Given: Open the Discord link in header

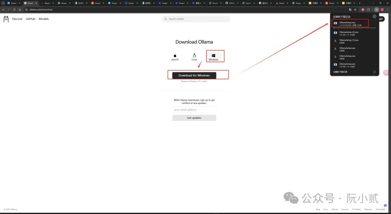Looking at the screenshot, I should click(17, 19).
